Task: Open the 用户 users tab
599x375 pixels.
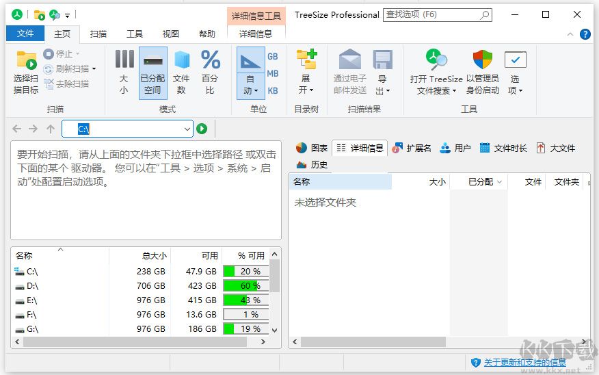Action: pos(455,148)
